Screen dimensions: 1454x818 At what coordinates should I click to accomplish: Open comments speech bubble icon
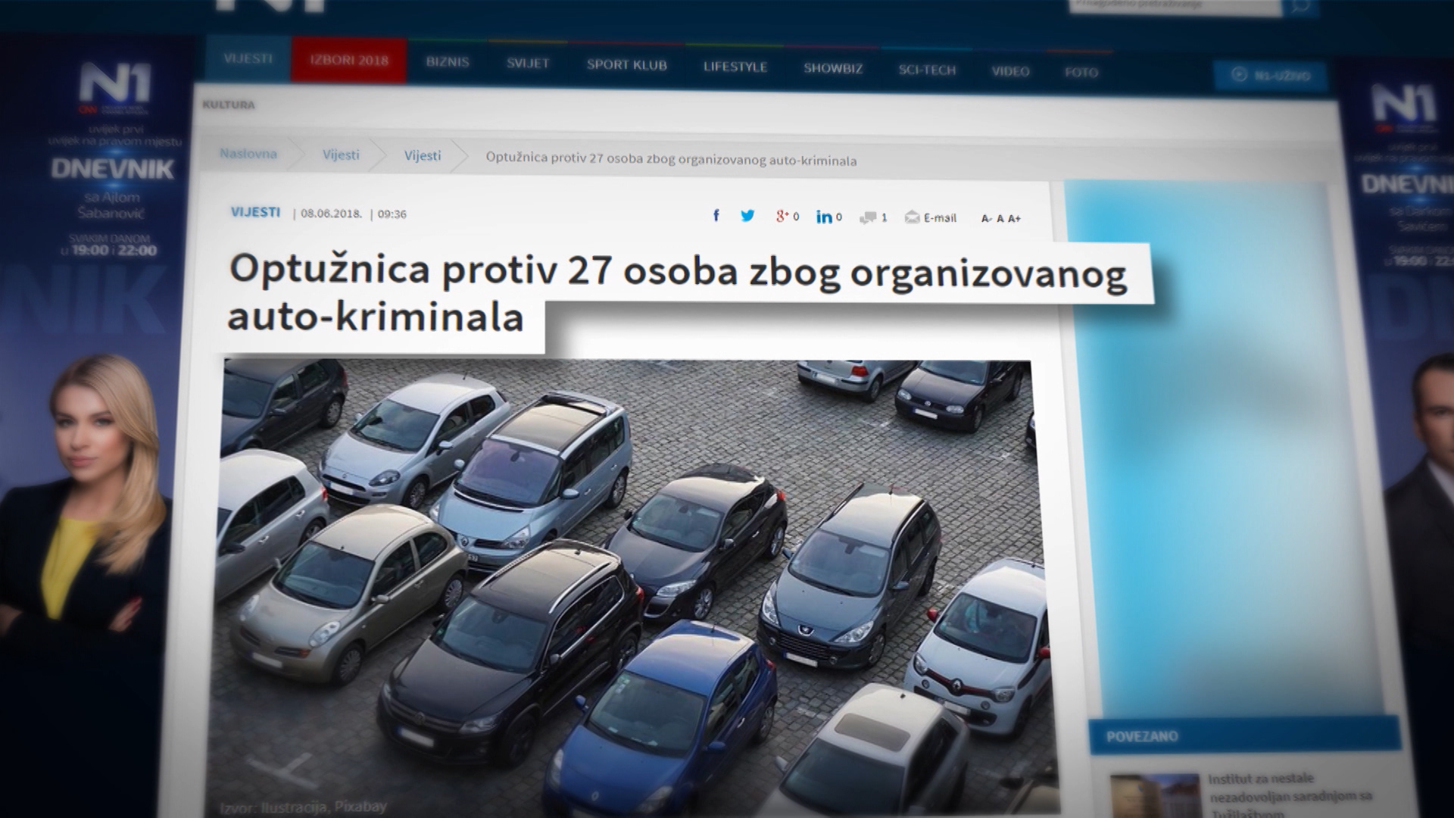(x=868, y=218)
